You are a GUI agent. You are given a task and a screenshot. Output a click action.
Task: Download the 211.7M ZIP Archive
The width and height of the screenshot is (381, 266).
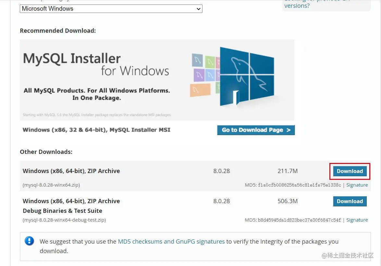(x=350, y=171)
